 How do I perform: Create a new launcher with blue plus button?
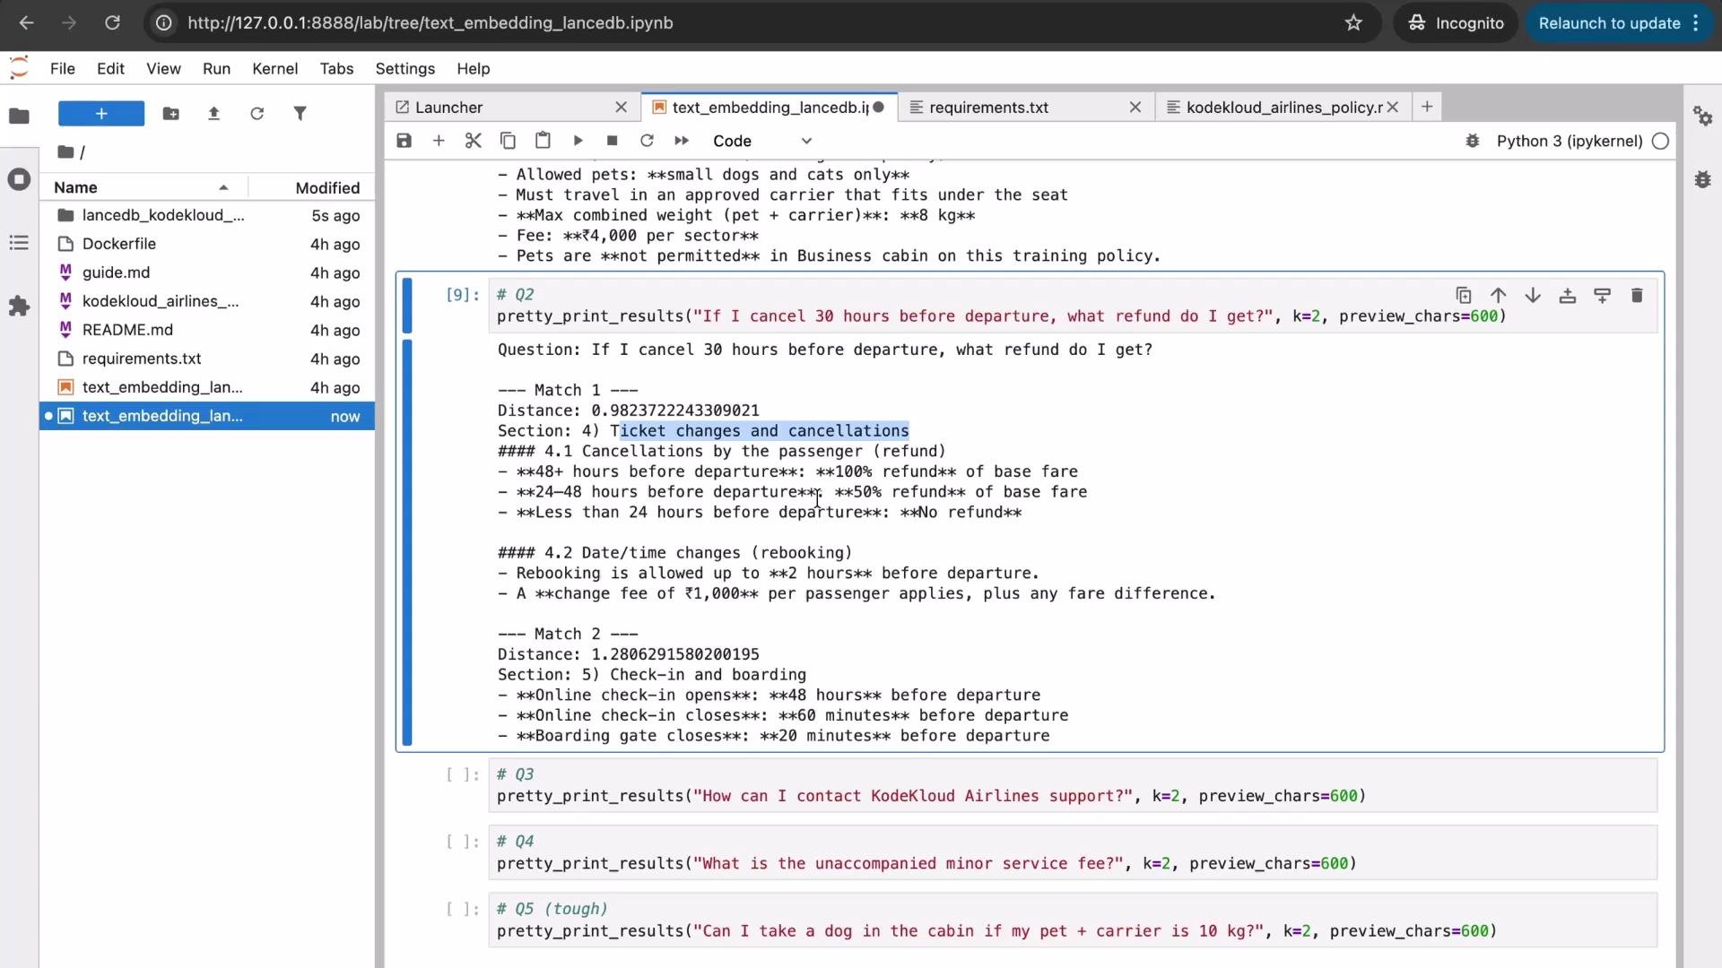point(101,114)
